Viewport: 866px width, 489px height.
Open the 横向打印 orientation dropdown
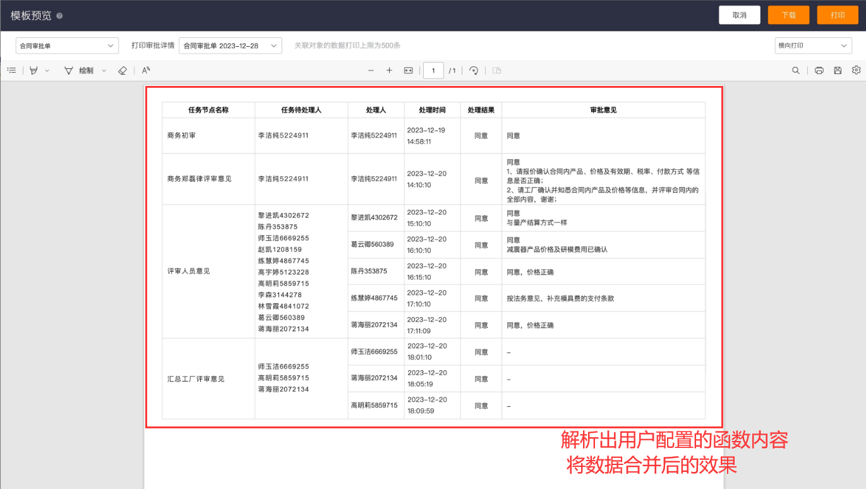[x=812, y=45]
